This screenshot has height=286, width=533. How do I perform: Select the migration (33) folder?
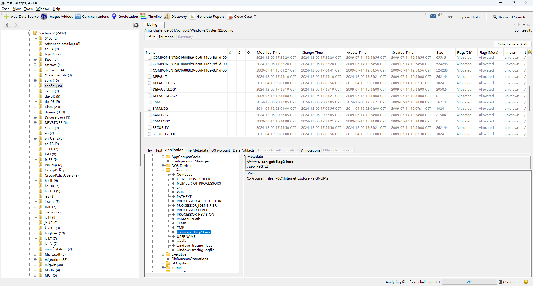[56, 259]
